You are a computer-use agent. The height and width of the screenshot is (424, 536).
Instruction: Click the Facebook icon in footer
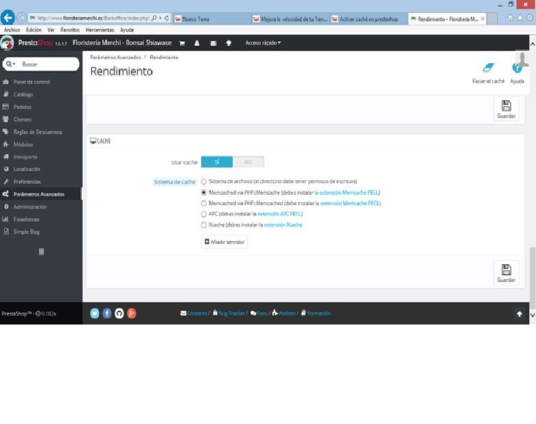107,314
